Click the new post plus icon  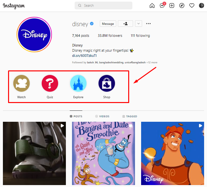click(172, 5)
